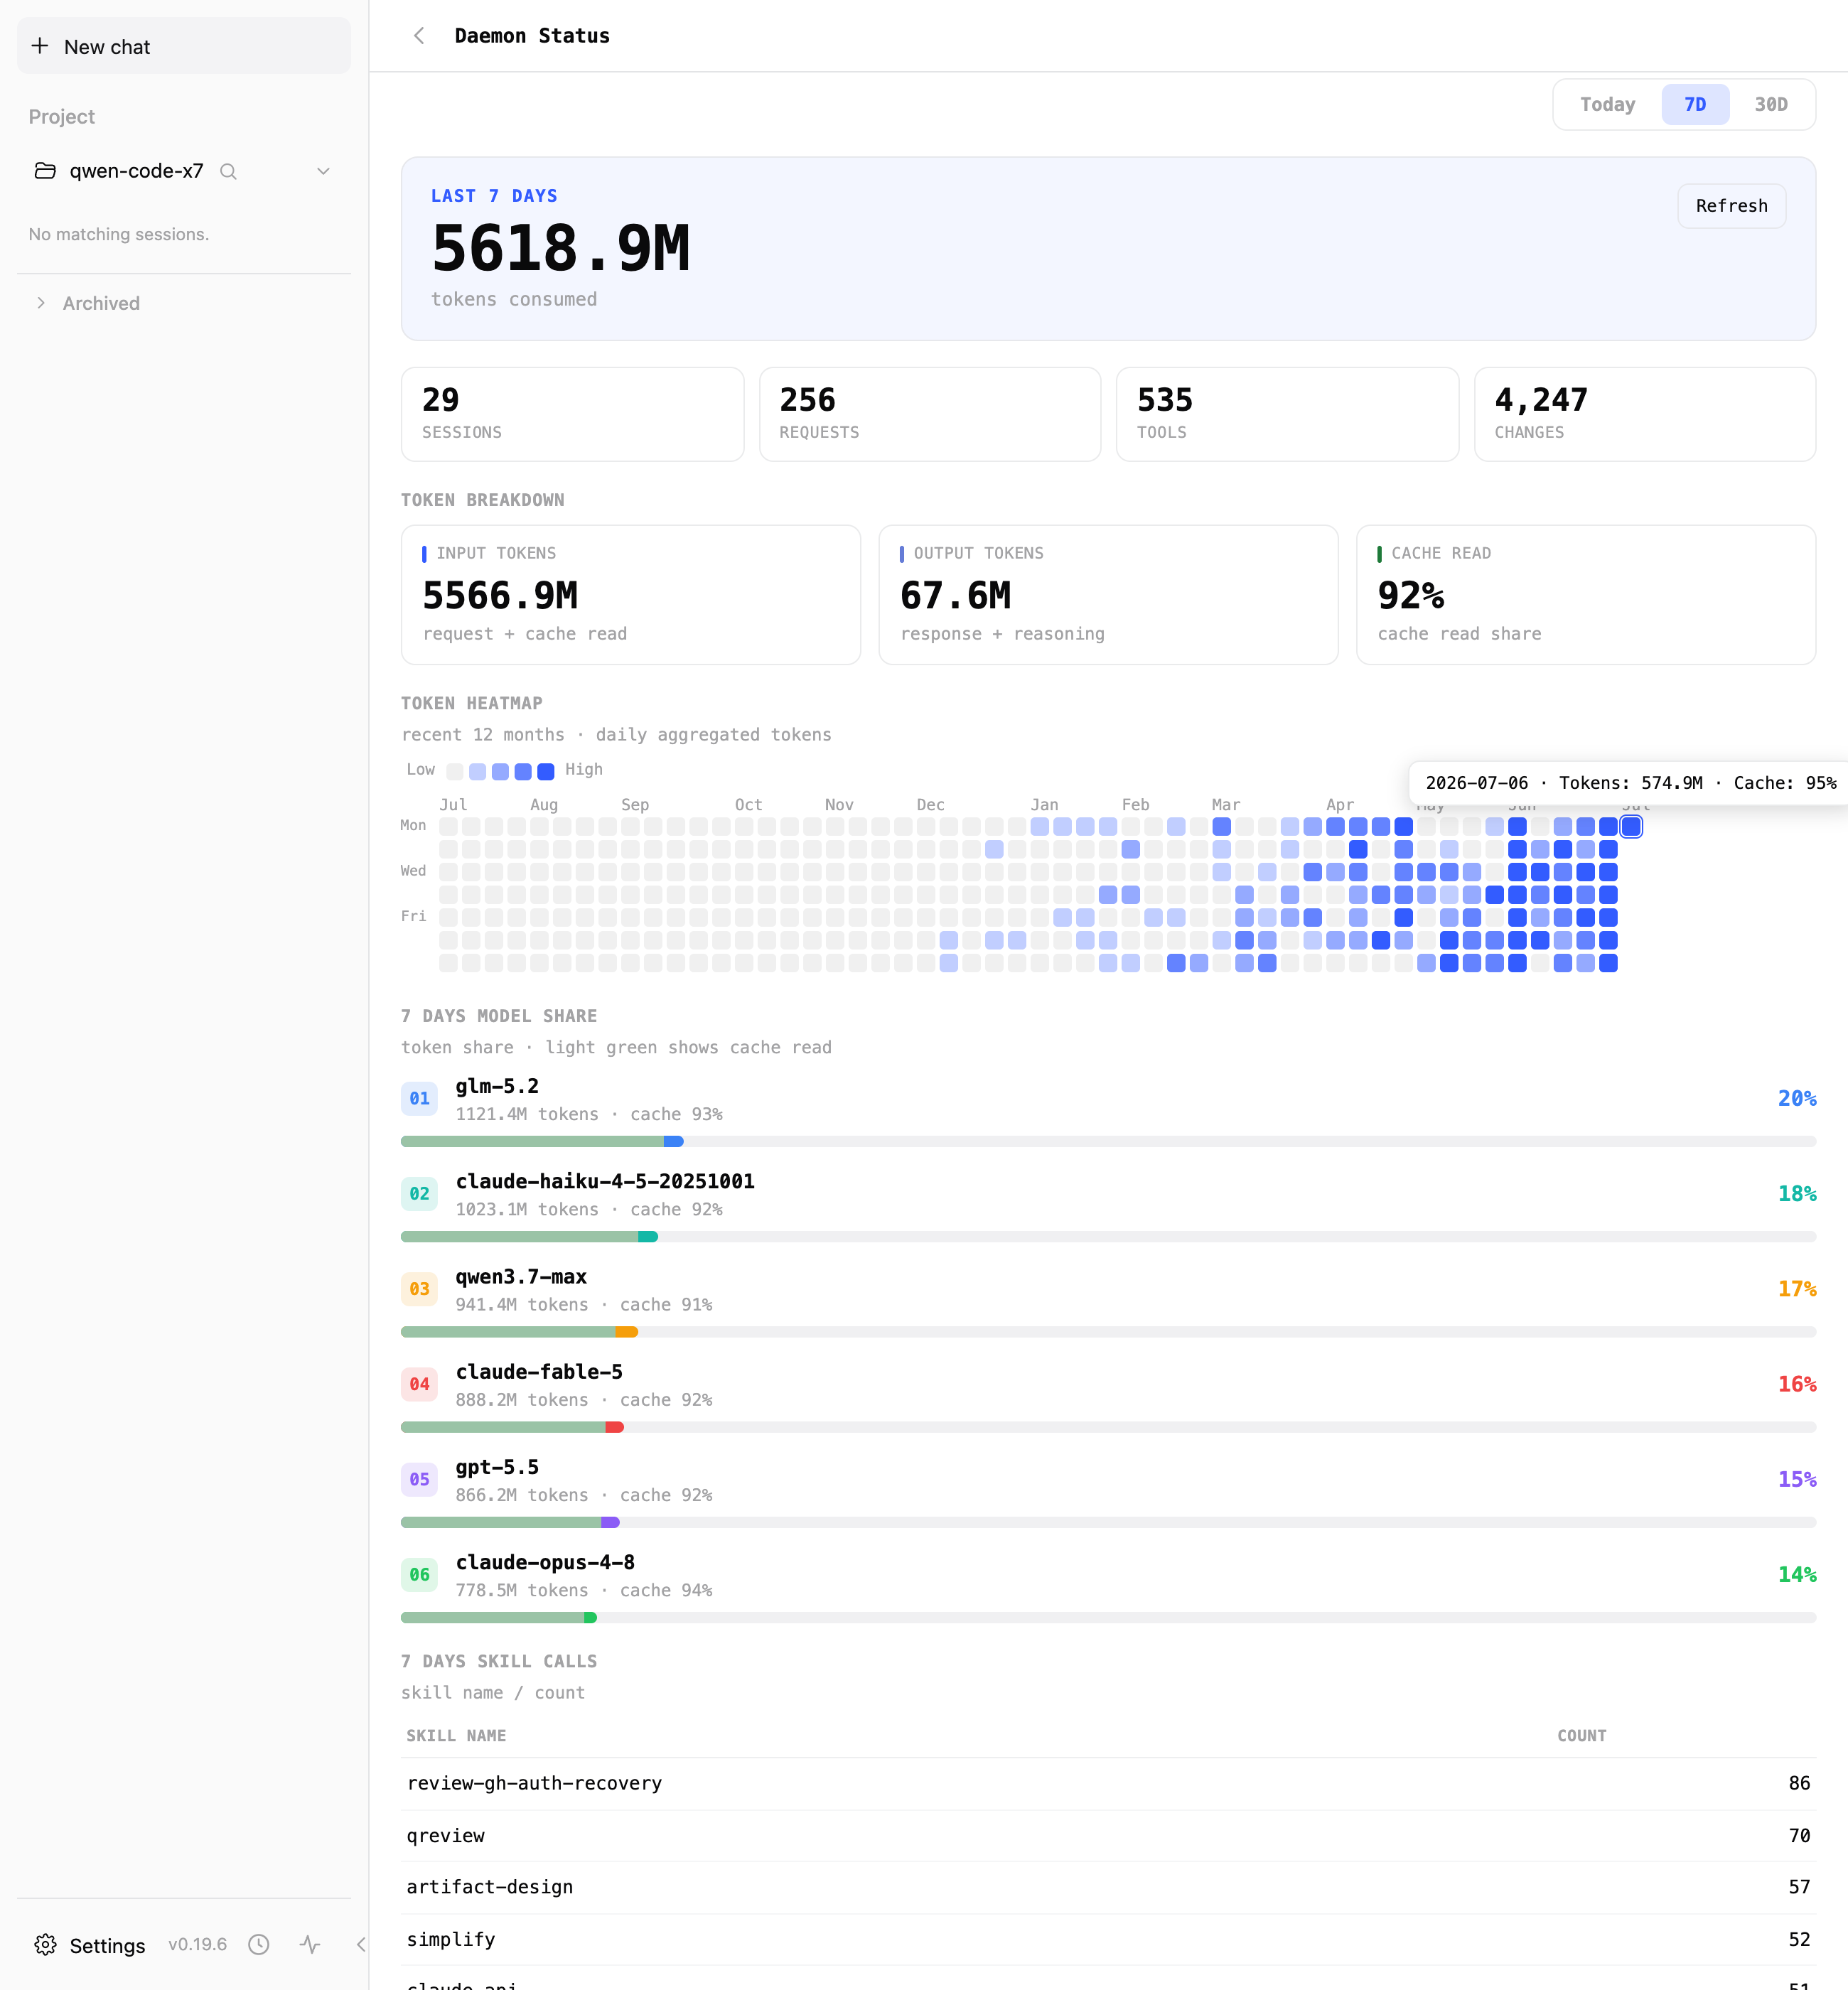Click the 06 rank badge for claude-opus-4-8
The width and height of the screenshot is (1848, 1990).
tap(419, 1574)
